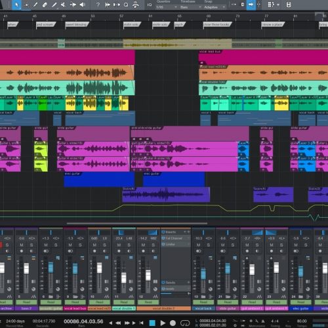Select the Listen speaker tool
Image resolution: width=328 pixels, height=328 pixels.
[x=83, y=5]
